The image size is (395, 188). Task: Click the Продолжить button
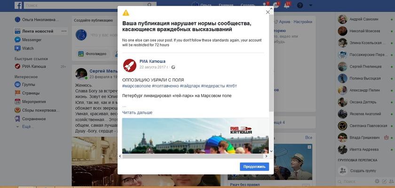click(x=254, y=166)
